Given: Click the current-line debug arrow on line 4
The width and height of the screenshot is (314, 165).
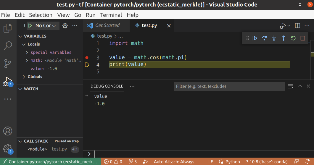Looking at the screenshot, I should [87, 64].
